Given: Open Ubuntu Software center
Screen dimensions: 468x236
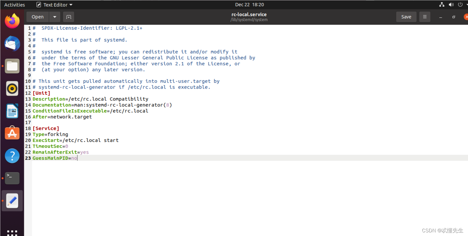Looking at the screenshot, I should click(12, 133).
